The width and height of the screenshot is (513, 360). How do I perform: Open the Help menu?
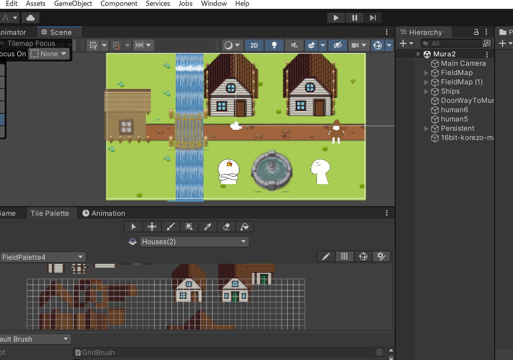click(242, 3)
